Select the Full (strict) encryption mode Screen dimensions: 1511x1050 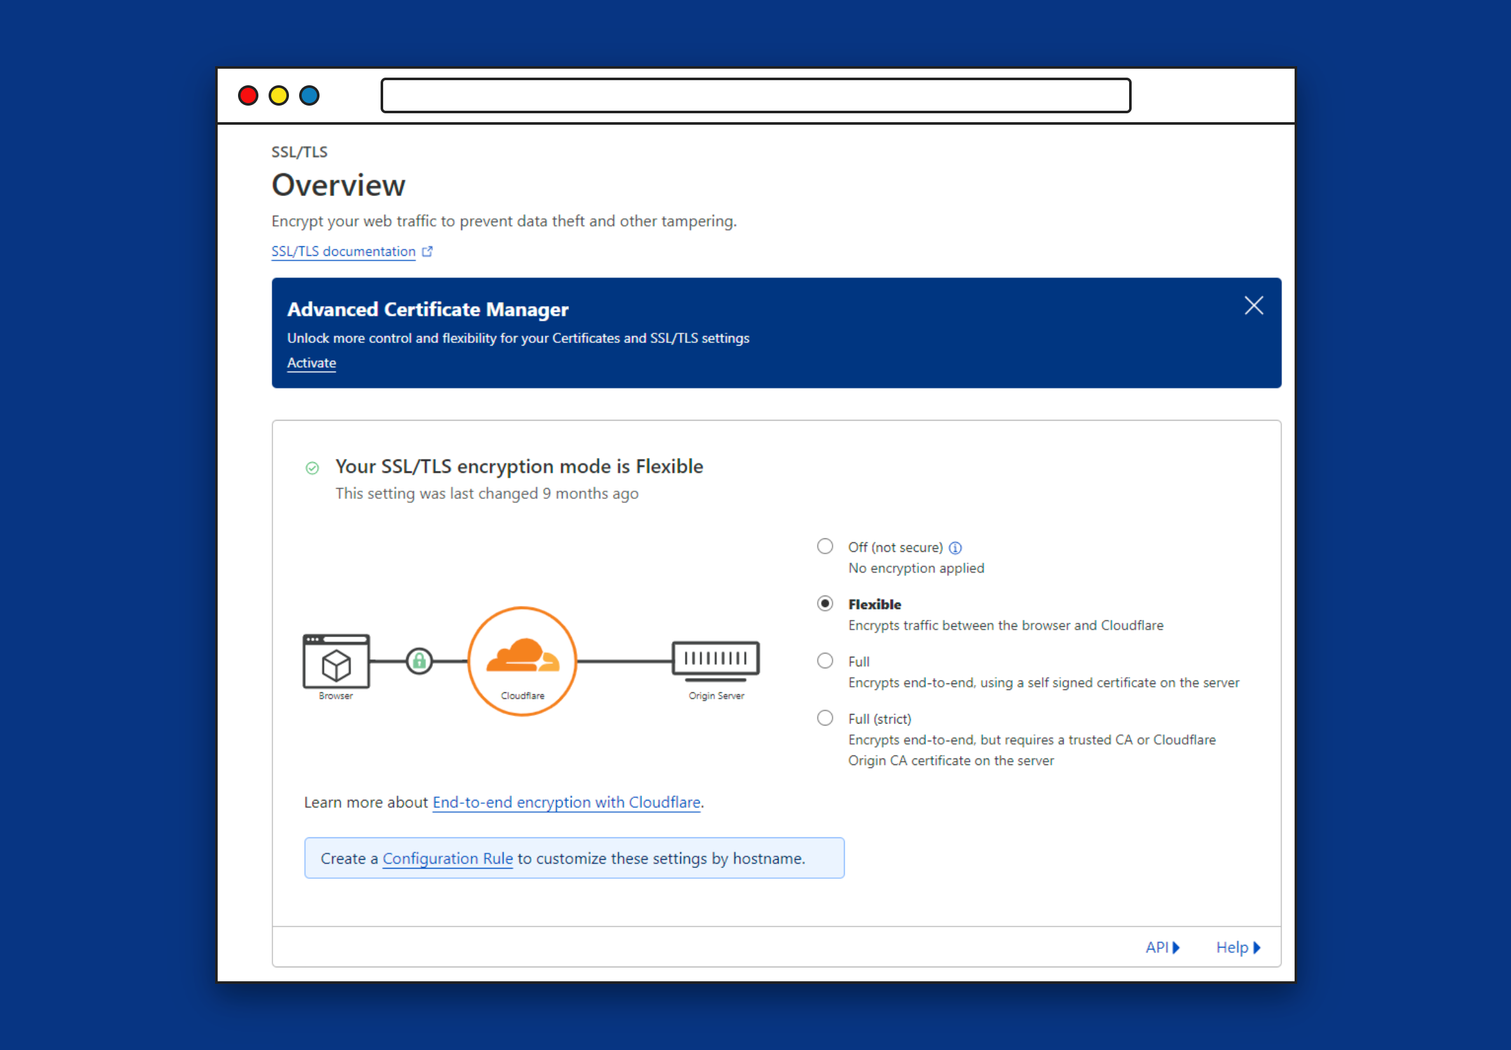(x=824, y=718)
